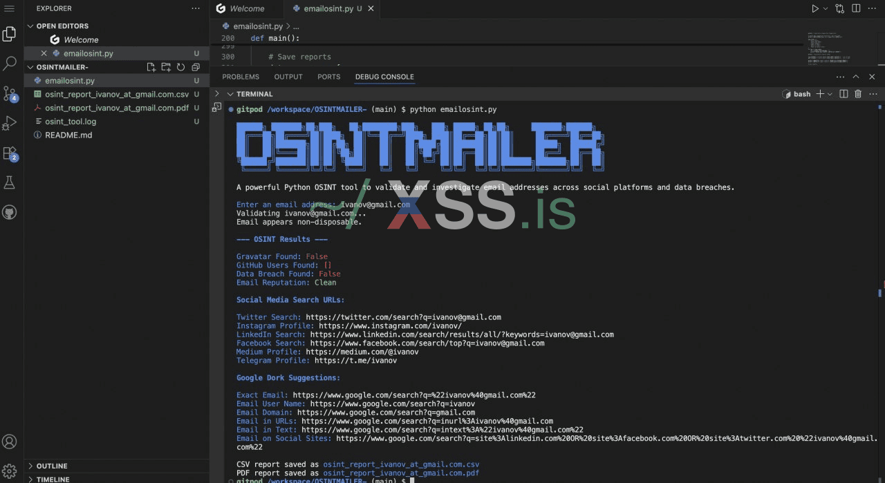The image size is (885, 483).
Task: Open the Telegram profile URL https://t.me/ivanov
Action: (x=355, y=361)
